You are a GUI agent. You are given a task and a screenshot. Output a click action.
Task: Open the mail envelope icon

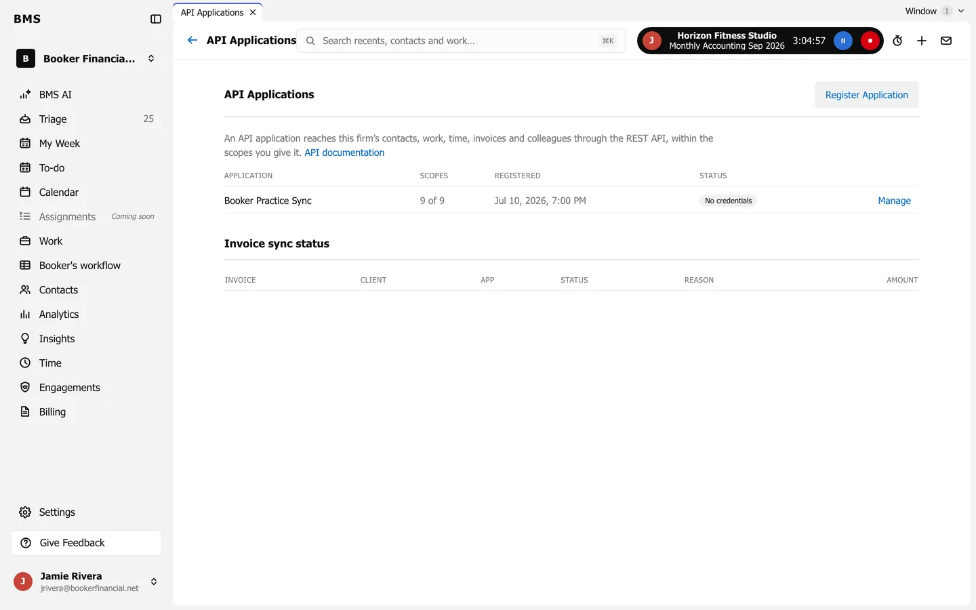(946, 41)
